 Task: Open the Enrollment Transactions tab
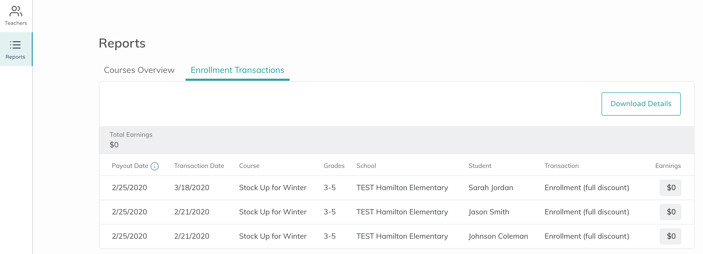click(x=237, y=70)
